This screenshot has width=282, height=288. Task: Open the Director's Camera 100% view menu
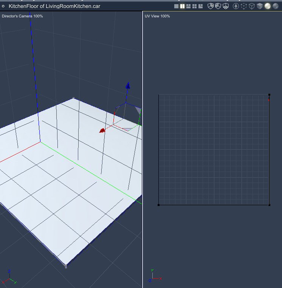click(22, 16)
